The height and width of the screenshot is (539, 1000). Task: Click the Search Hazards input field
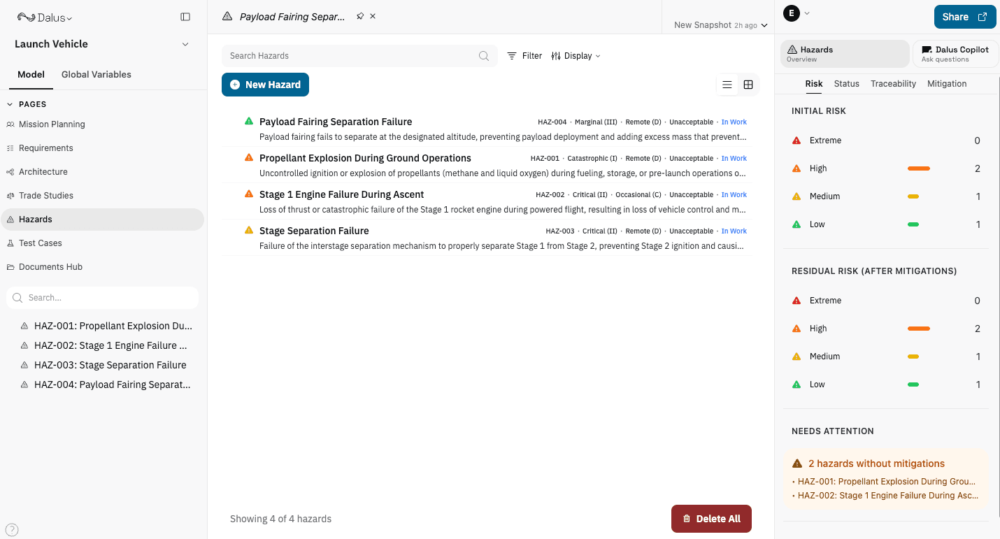coord(350,55)
